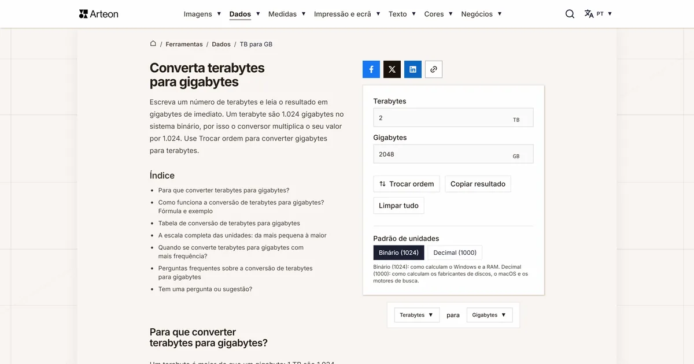Expand the Dados menu
The width and height of the screenshot is (694, 364).
(x=245, y=14)
